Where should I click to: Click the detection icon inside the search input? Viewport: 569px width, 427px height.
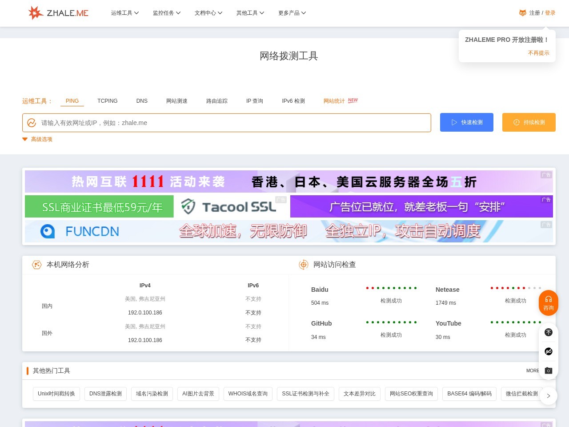pyautogui.click(x=32, y=123)
